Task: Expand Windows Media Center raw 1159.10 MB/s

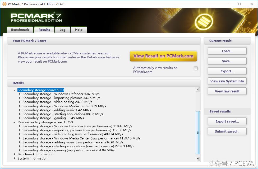Action: (20, 138)
